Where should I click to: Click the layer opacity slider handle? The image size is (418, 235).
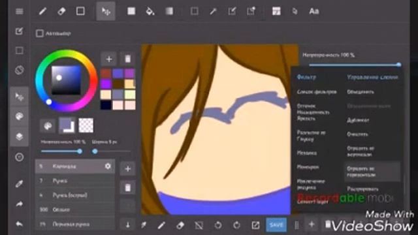click(x=399, y=65)
